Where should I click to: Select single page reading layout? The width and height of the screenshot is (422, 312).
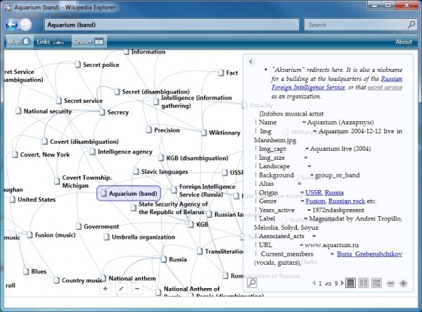tap(350, 283)
